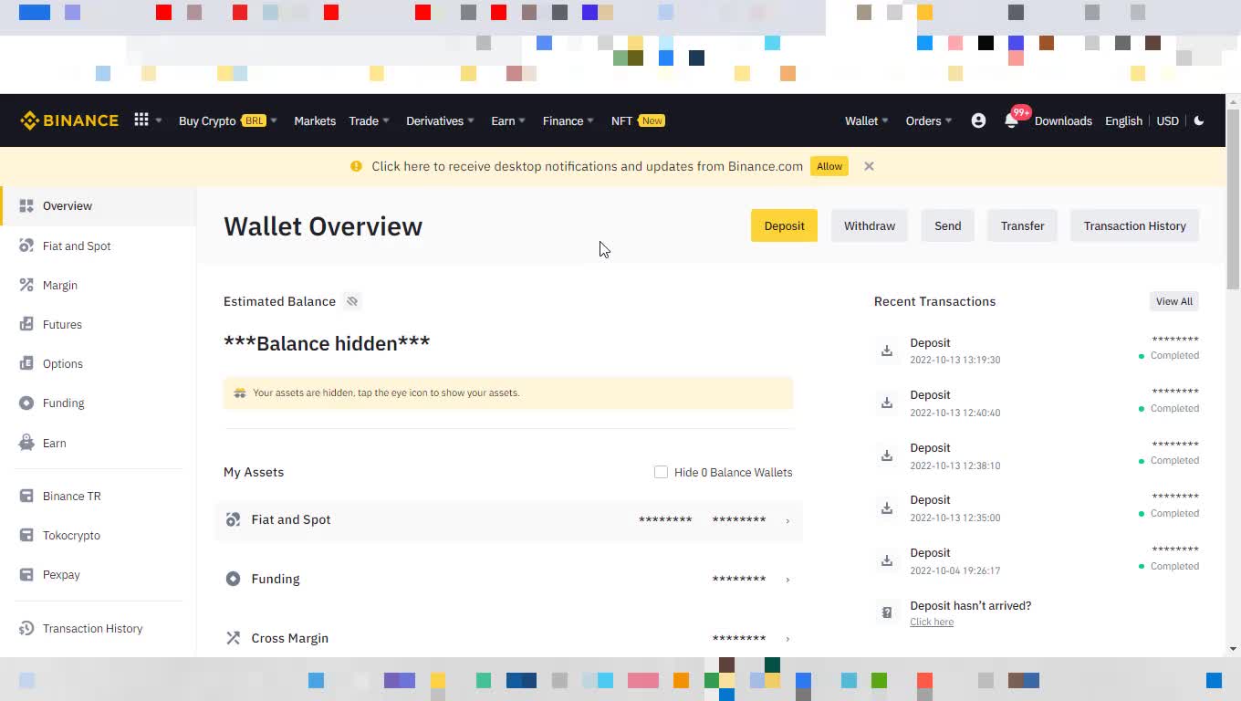Screen dimensions: 1241x701
Task: Click the 'Click here' deposit link
Action: [x=932, y=622]
